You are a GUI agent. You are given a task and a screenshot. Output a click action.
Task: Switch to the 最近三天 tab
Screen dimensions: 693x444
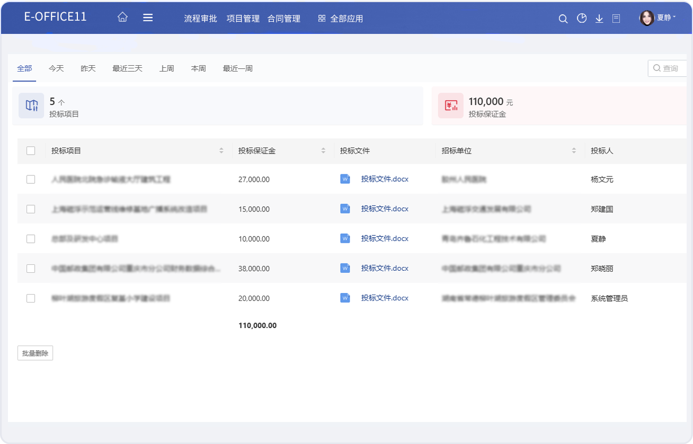(x=127, y=68)
